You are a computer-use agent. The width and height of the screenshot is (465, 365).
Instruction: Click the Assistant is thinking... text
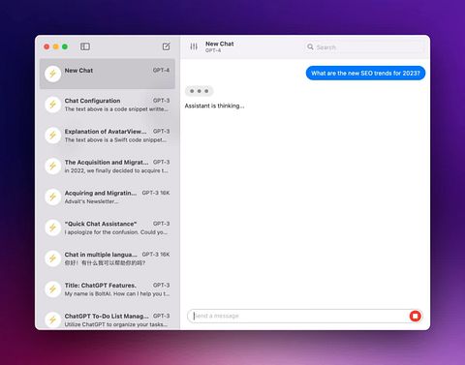tap(214, 106)
